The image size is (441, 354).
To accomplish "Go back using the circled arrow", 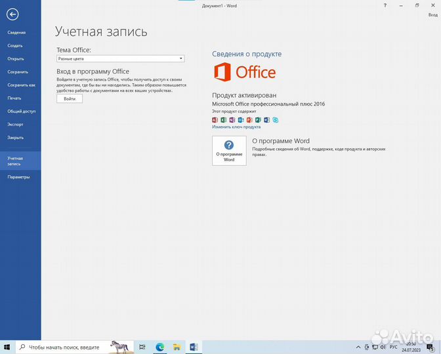I will (x=12, y=14).
